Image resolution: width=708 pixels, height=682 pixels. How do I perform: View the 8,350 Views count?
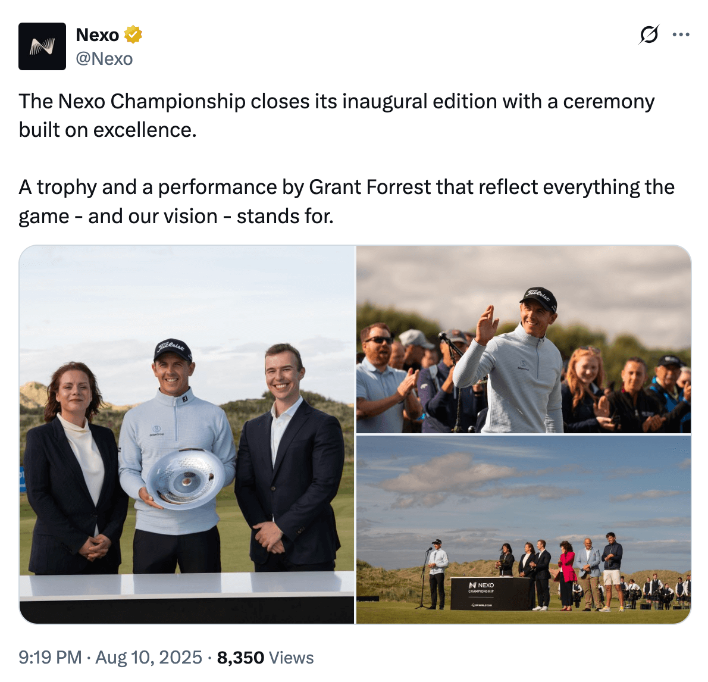click(x=265, y=658)
